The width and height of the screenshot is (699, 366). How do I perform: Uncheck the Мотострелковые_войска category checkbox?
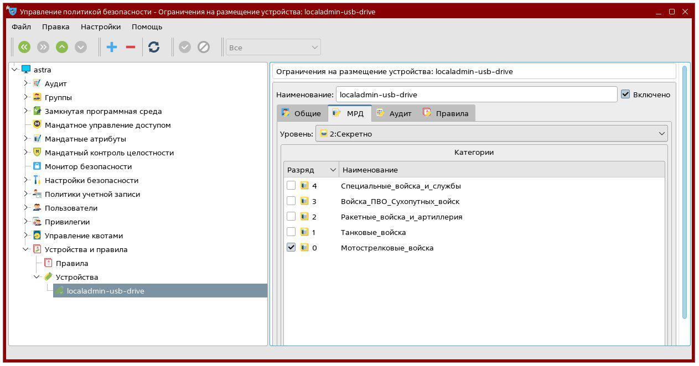[x=291, y=248]
